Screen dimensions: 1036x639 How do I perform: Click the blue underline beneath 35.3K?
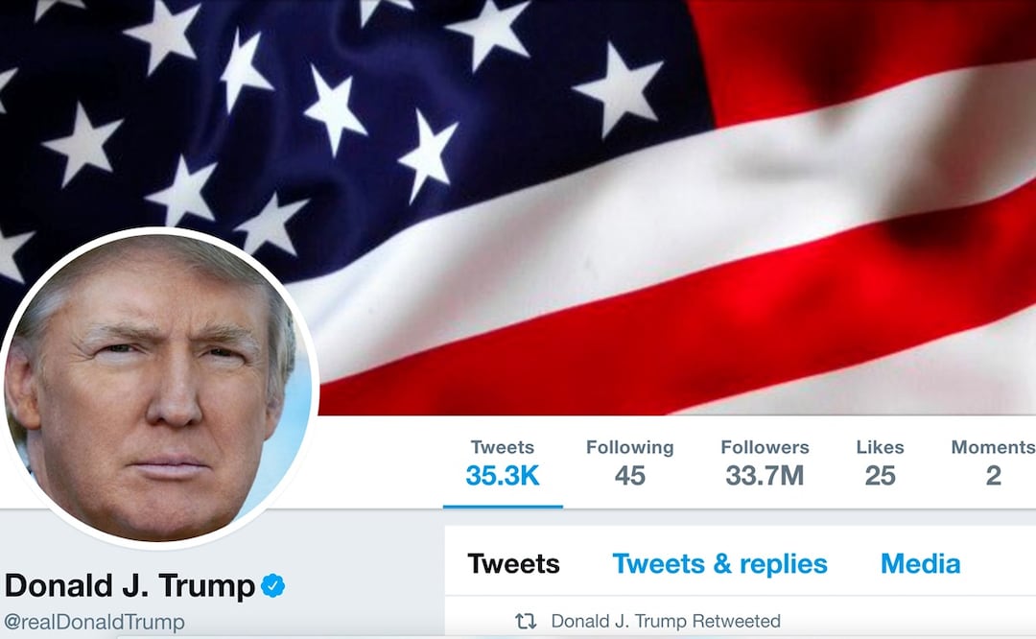pos(503,507)
